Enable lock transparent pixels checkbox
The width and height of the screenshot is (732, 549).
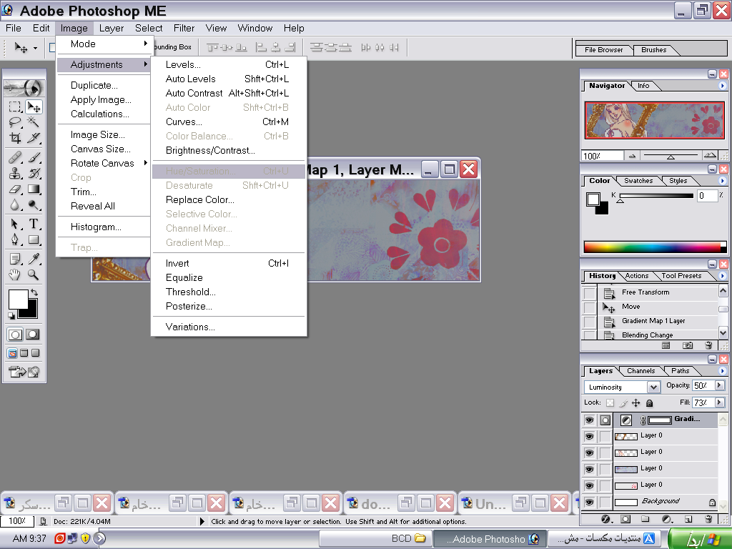point(610,403)
